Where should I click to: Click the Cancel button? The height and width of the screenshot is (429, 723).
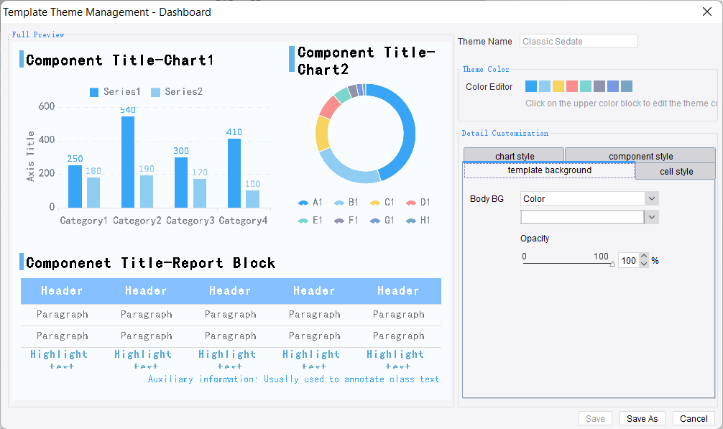pyautogui.click(x=693, y=418)
